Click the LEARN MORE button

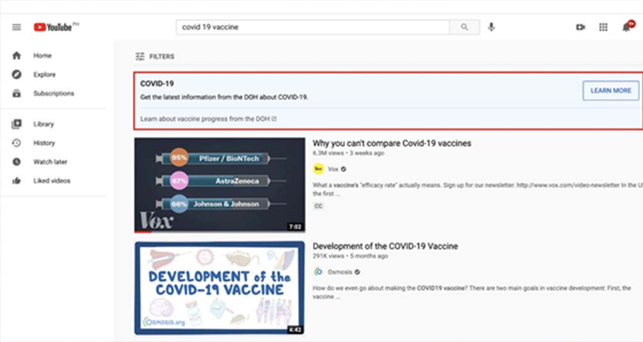click(x=610, y=90)
